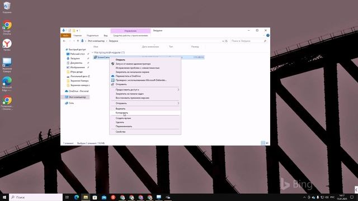
Task: Click Этот компьютер in the address bar
Action: click(96, 41)
